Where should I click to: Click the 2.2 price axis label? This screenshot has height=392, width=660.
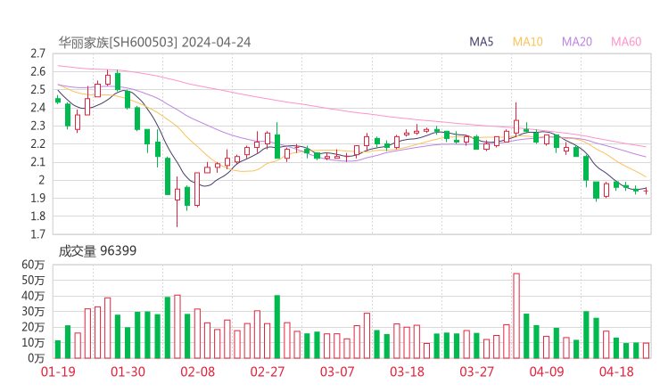pos(37,143)
